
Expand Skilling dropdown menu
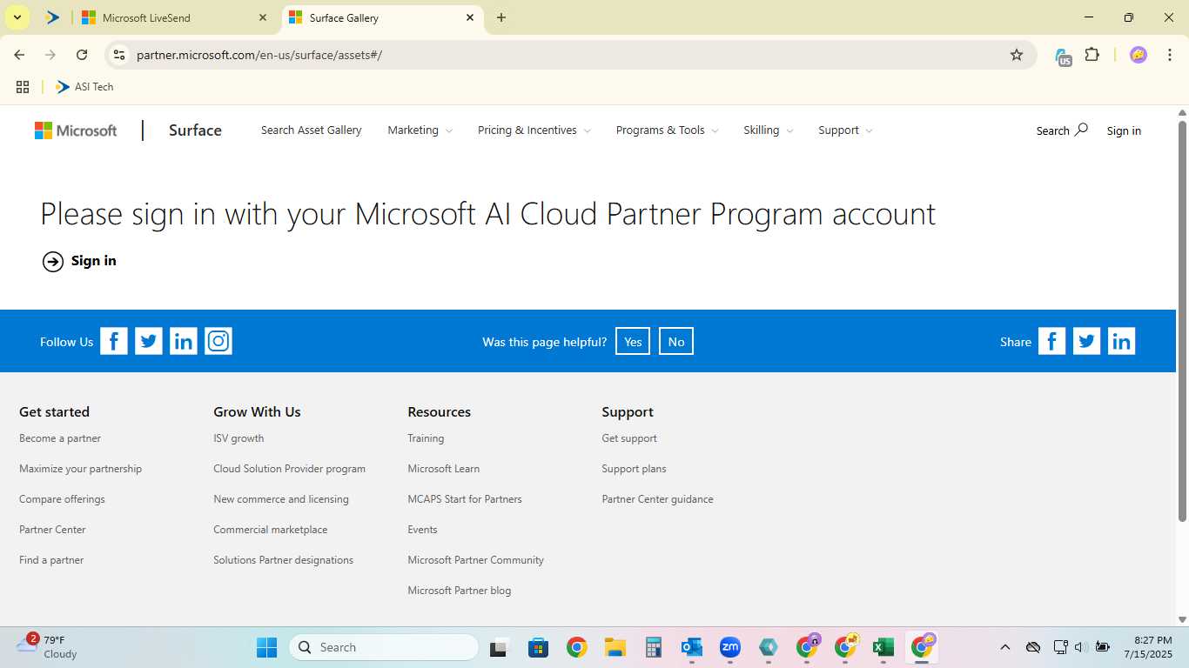768,130
